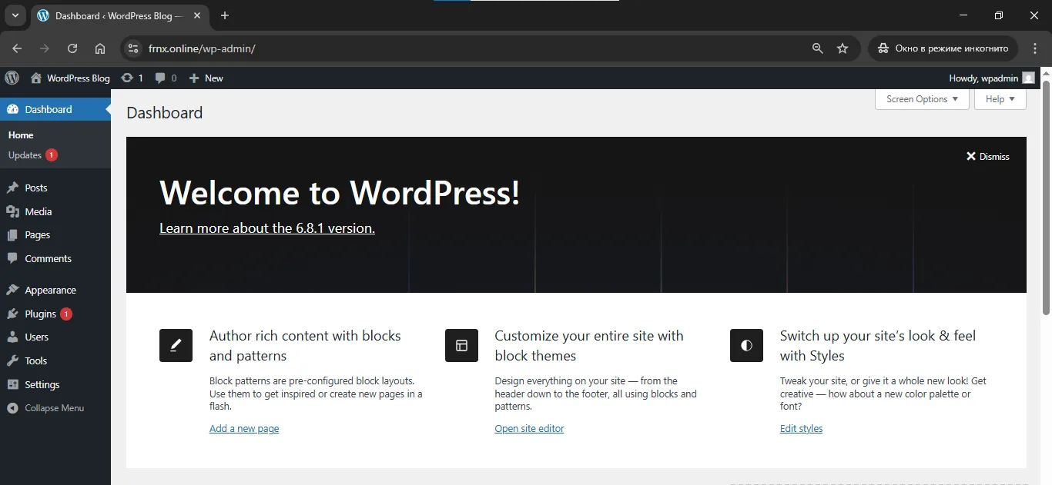Click the Collapse Menu arrow icon
Screen dimensions: 1052x485
coord(12,408)
